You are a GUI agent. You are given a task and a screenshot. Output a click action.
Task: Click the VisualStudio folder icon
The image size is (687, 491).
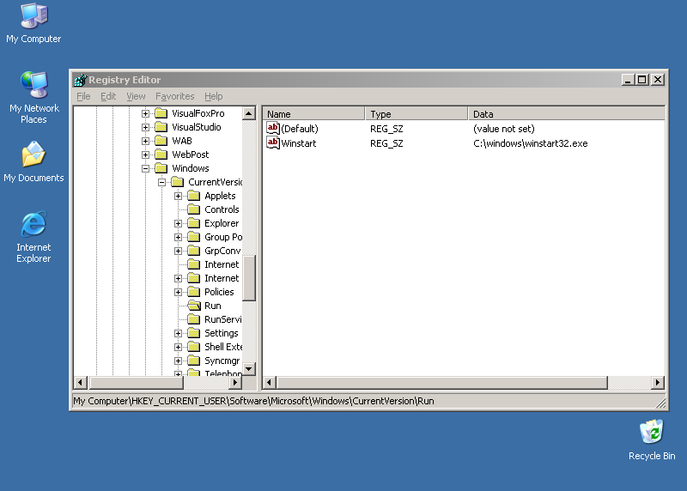click(x=161, y=127)
